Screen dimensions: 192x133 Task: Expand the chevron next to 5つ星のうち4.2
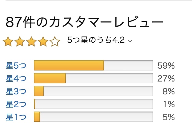tap(130, 41)
